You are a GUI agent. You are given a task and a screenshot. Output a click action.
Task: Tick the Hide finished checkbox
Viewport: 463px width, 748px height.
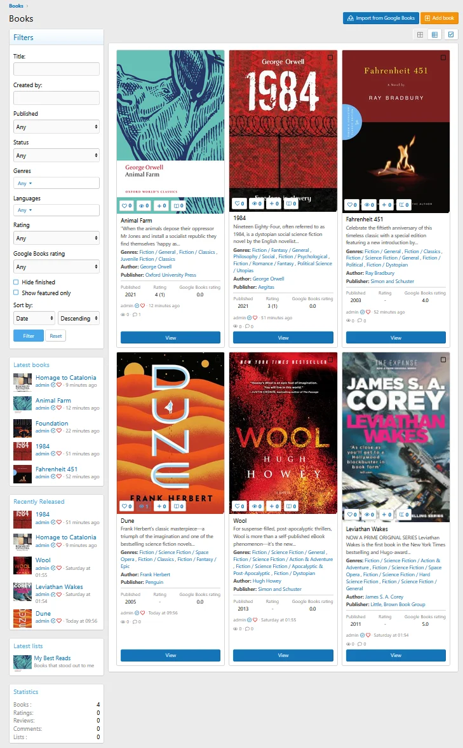pyautogui.click(x=17, y=282)
